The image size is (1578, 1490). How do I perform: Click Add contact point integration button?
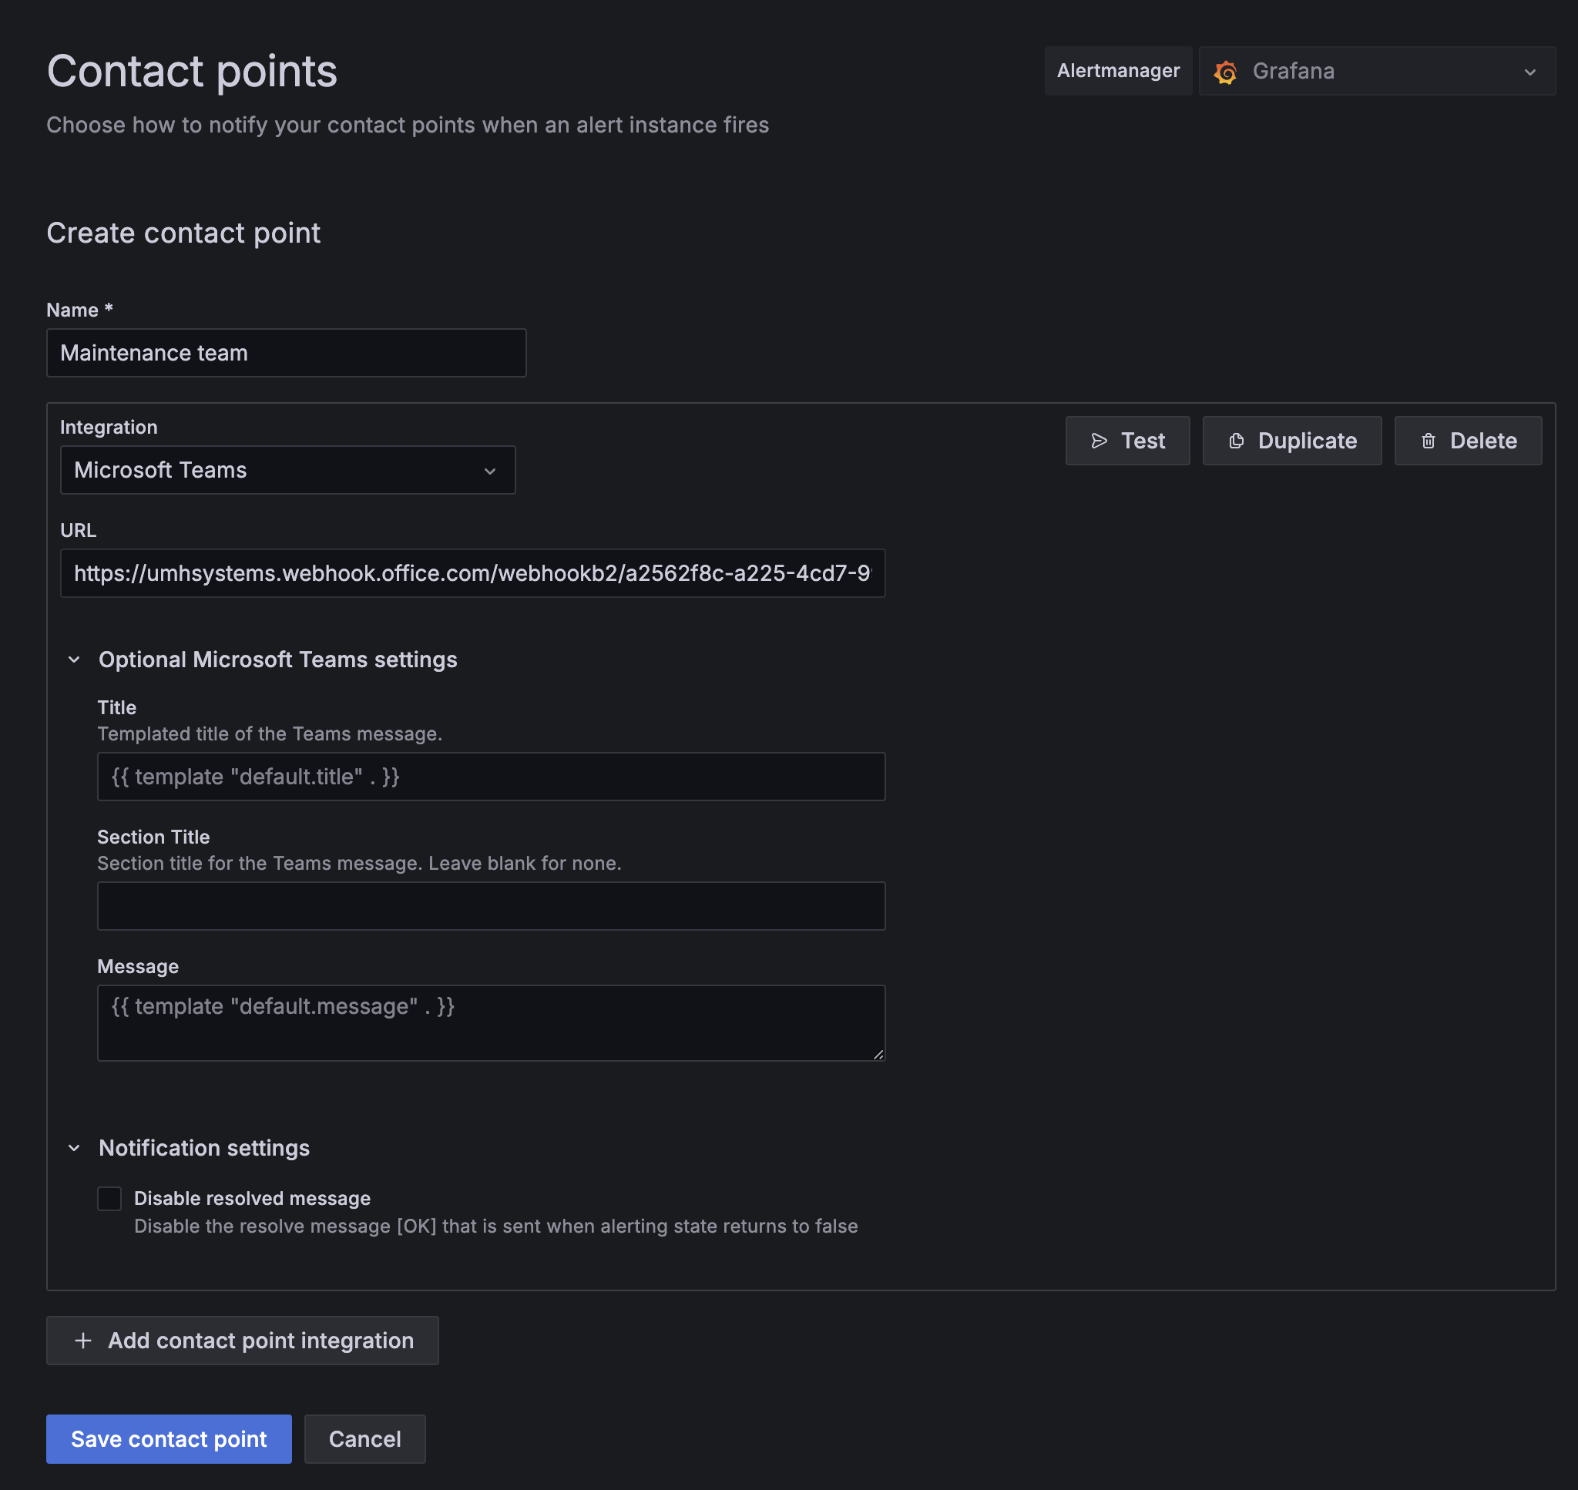click(x=242, y=1341)
